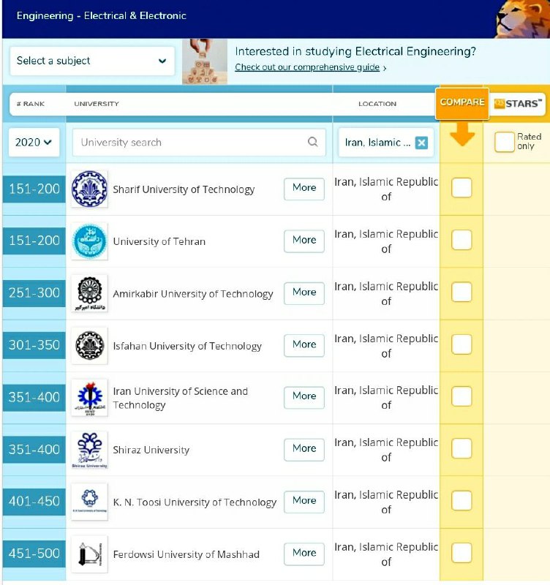This screenshot has width=550, height=585.
Task: Open the 2020 year dropdown
Action: point(34,142)
